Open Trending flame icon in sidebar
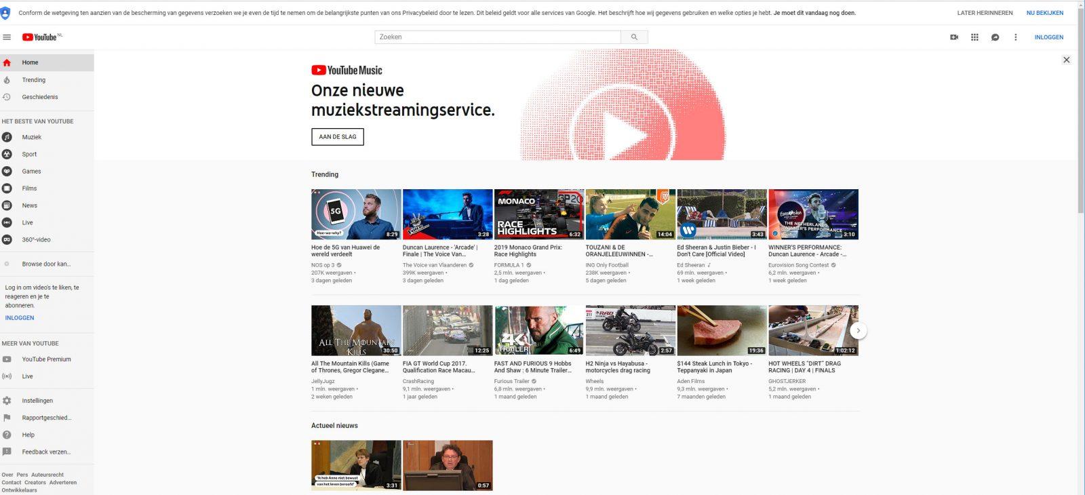The width and height of the screenshot is (1085, 495). [7, 80]
